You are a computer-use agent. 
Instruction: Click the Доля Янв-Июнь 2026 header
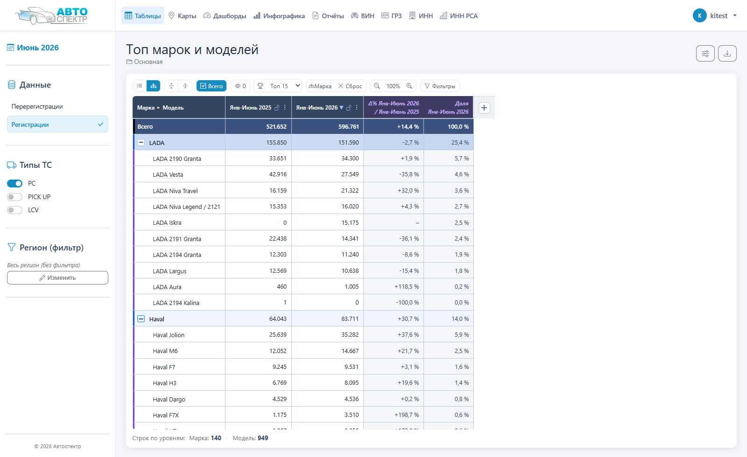[448, 108]
